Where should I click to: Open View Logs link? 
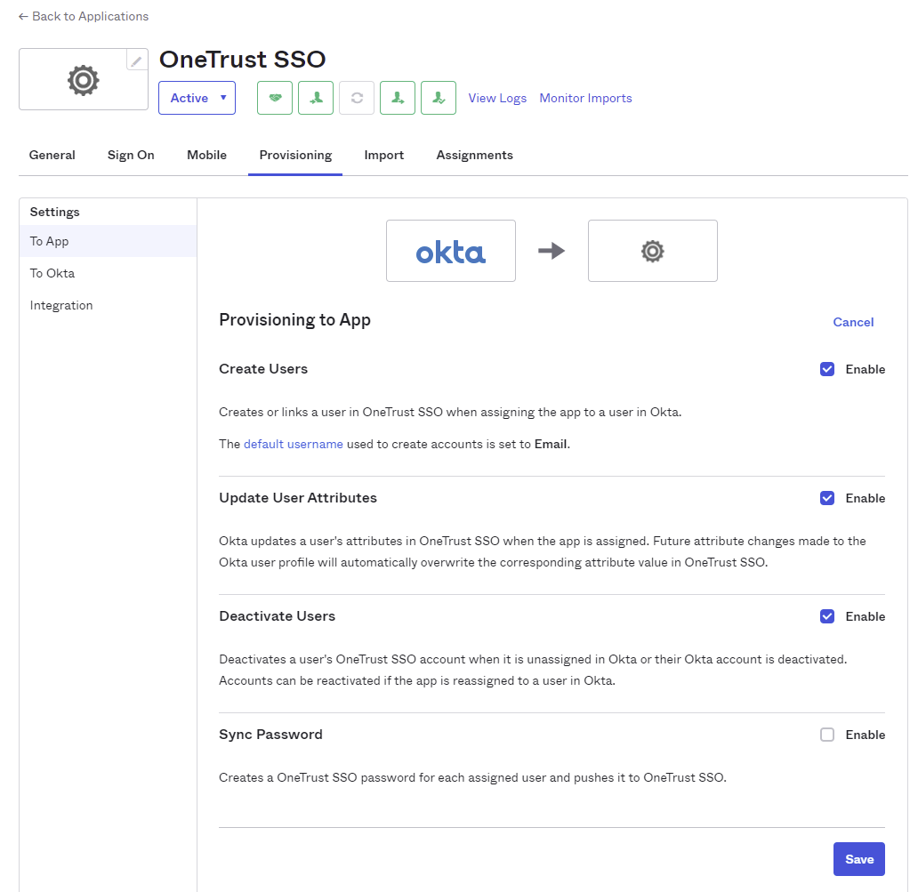point(497,99)
